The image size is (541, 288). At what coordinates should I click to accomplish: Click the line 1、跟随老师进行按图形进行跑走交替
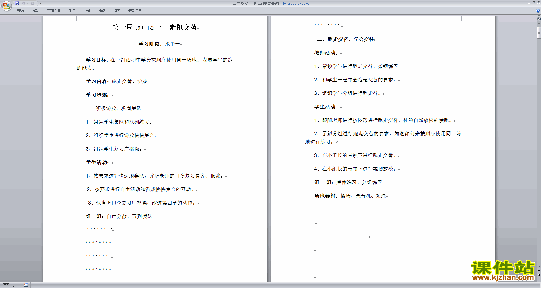click(x=384, y=120)
